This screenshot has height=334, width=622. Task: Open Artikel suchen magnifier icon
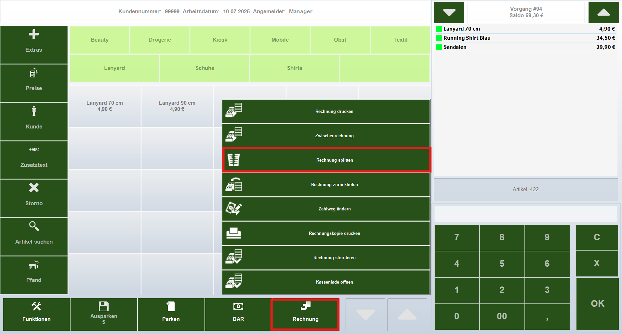[x=34, y=226]
